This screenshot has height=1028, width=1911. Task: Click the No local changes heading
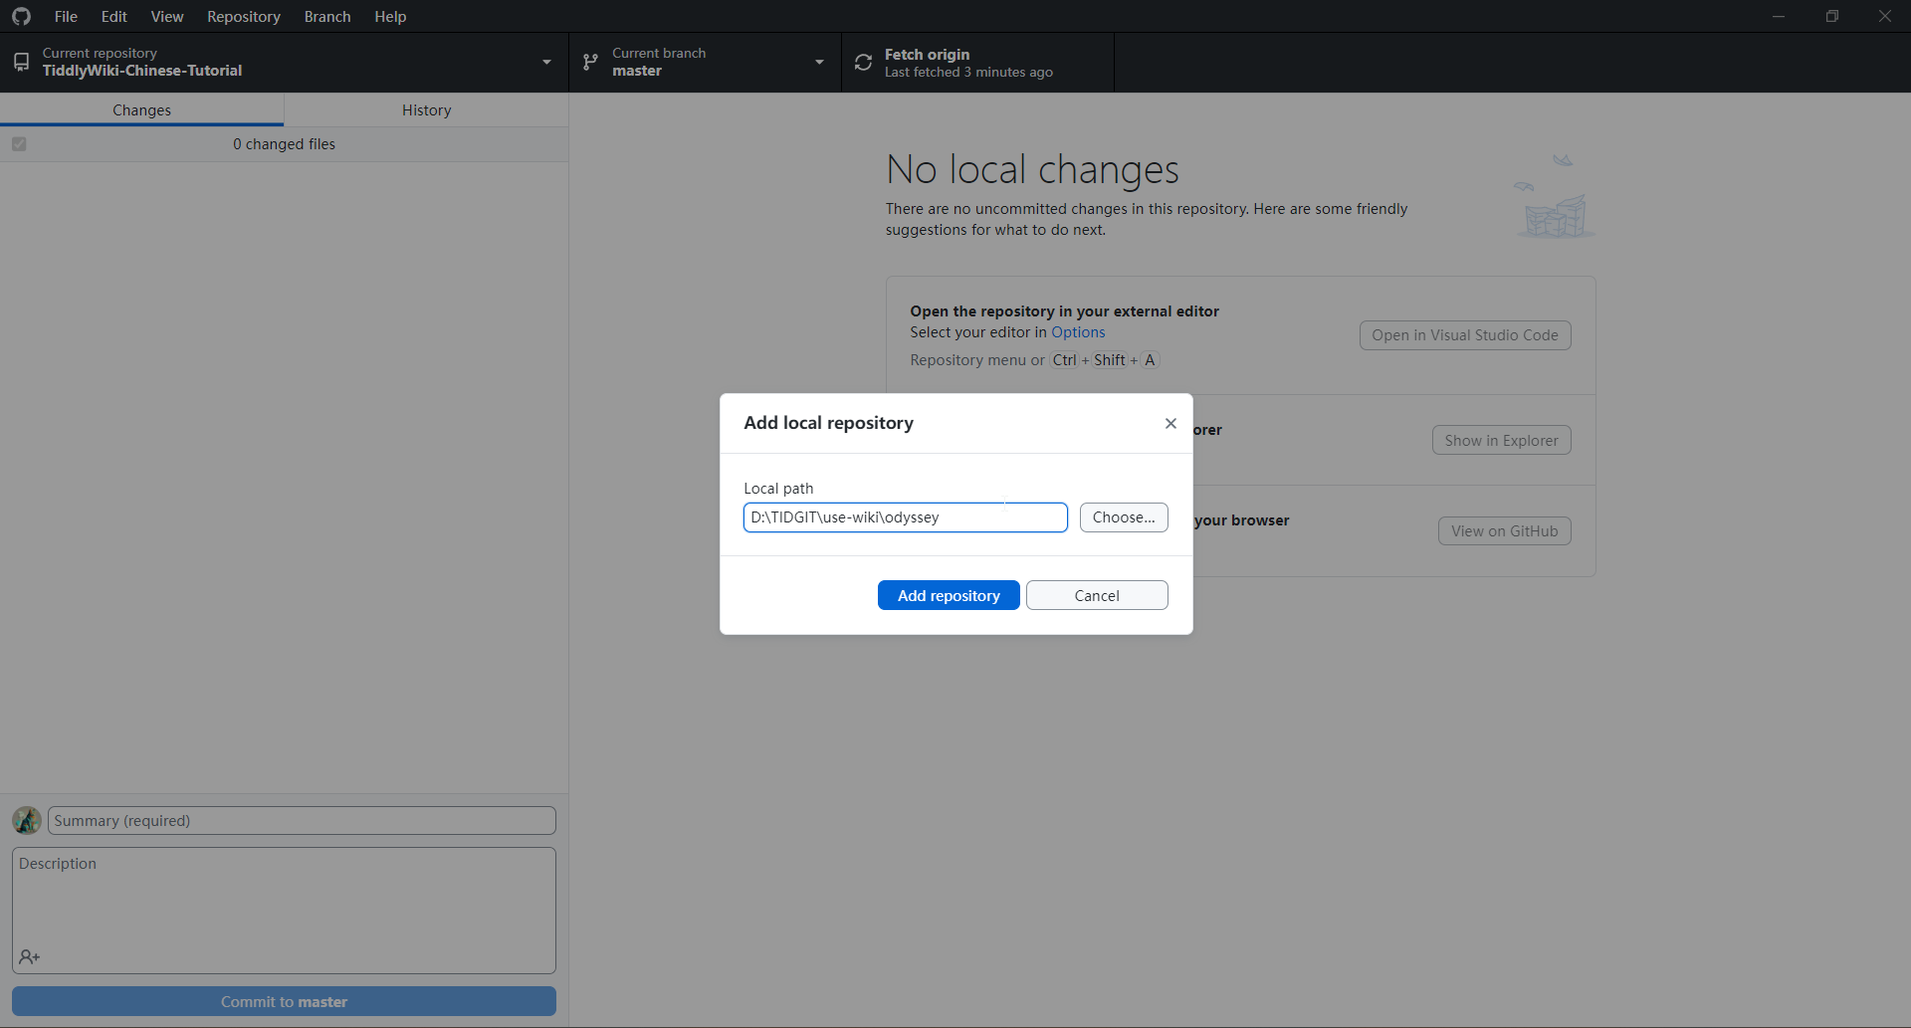point(1032,169)
